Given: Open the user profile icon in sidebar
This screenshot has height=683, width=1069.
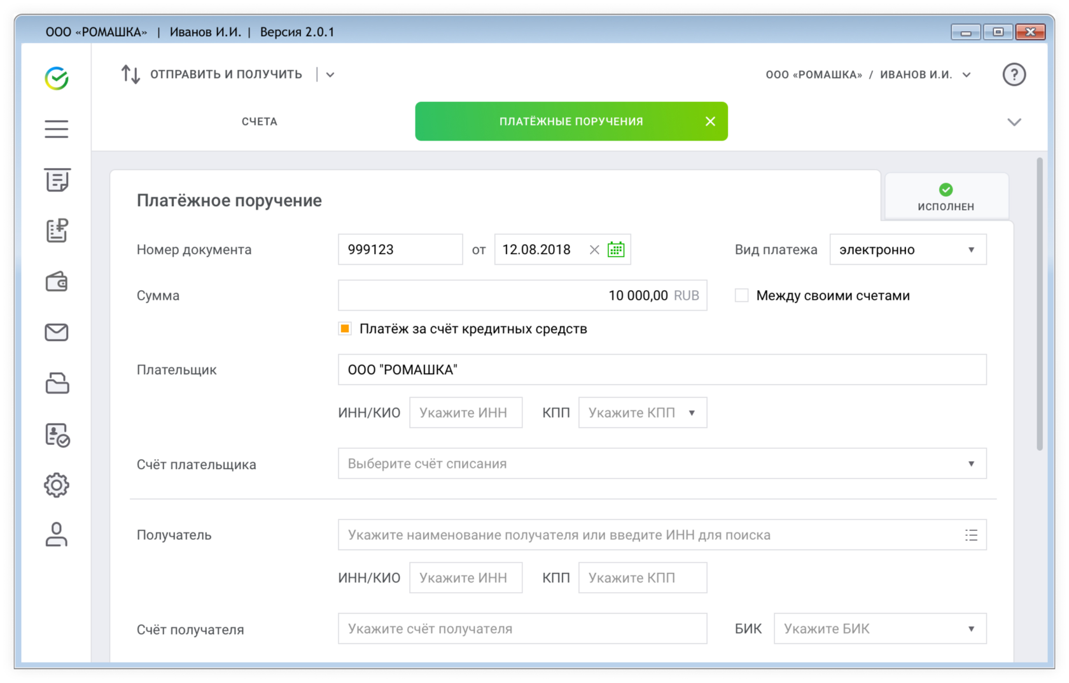Looking at the screenshot, I should (56, 535).
